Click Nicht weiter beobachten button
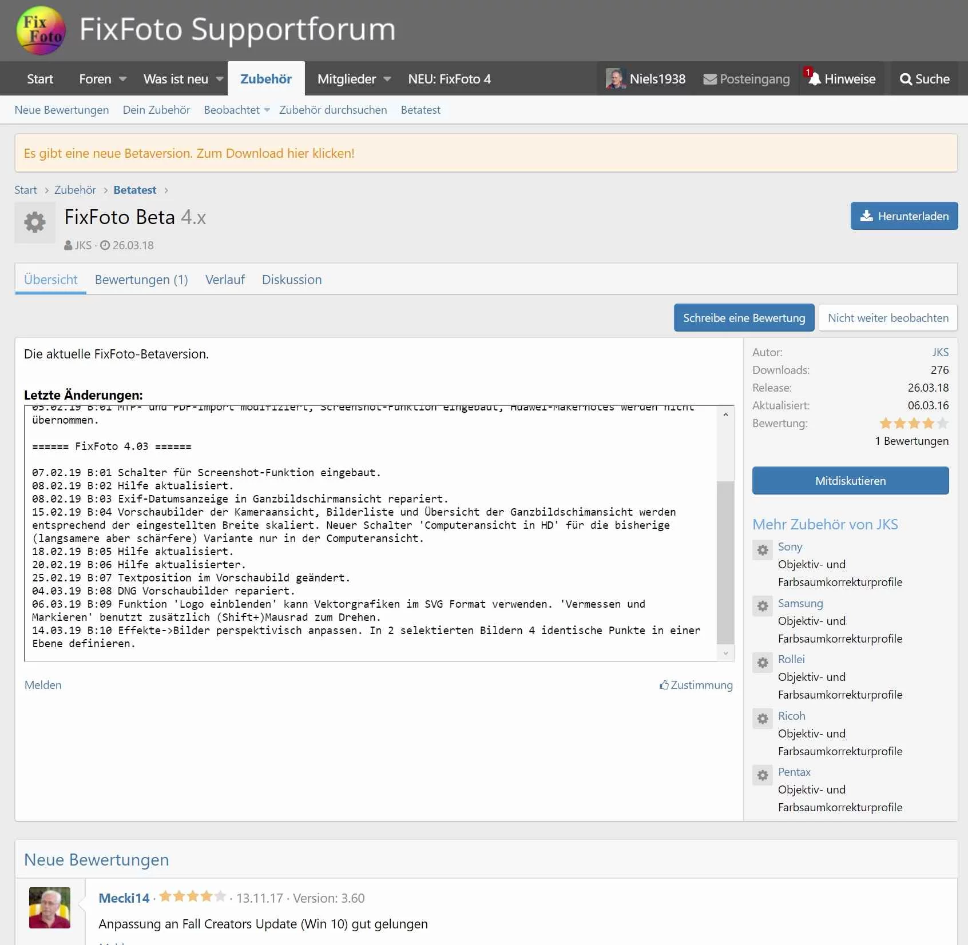 (x=888, y=317)
